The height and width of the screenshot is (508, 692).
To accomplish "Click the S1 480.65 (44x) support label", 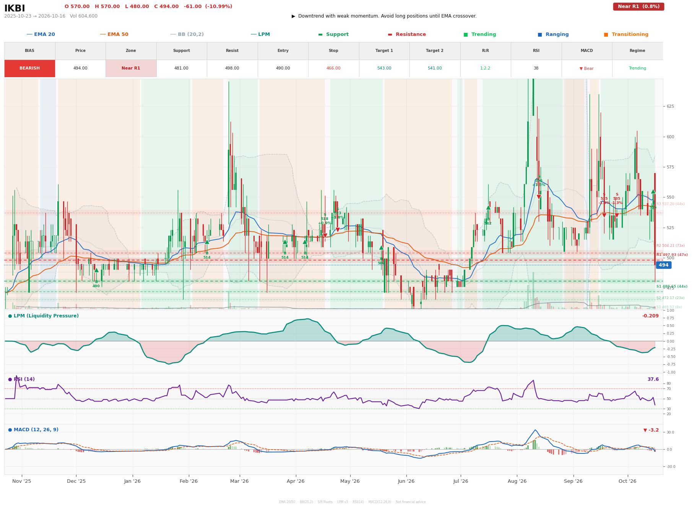I will [672, 286].
